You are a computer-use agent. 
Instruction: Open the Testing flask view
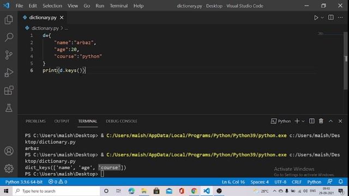[x=9, y=108]
